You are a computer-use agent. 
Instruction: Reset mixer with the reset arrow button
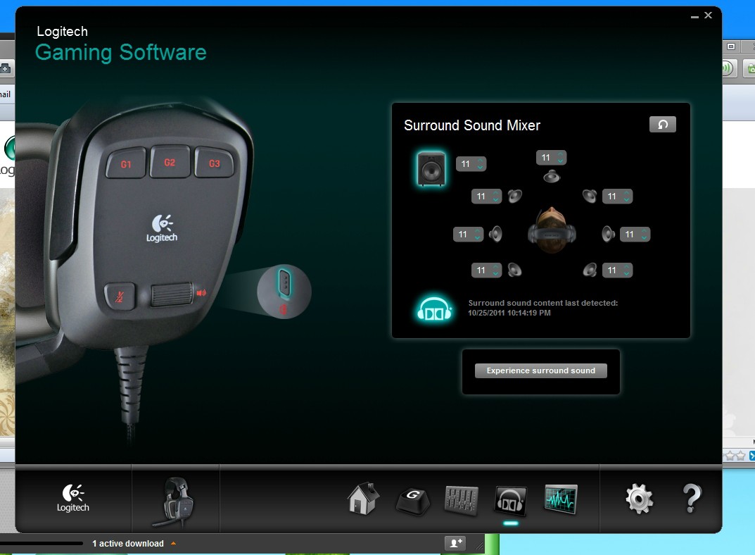[x=663, y=124]
